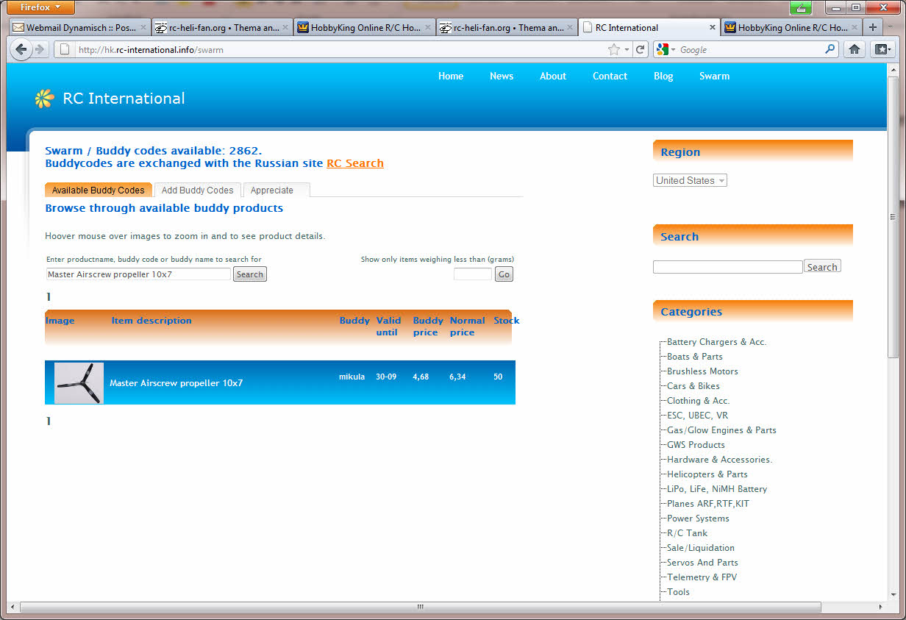Click the Master Airscrew propeller 10x7 row title
Image resolution: width=906 pixels, height=620 pixels.
coord(176,383)
